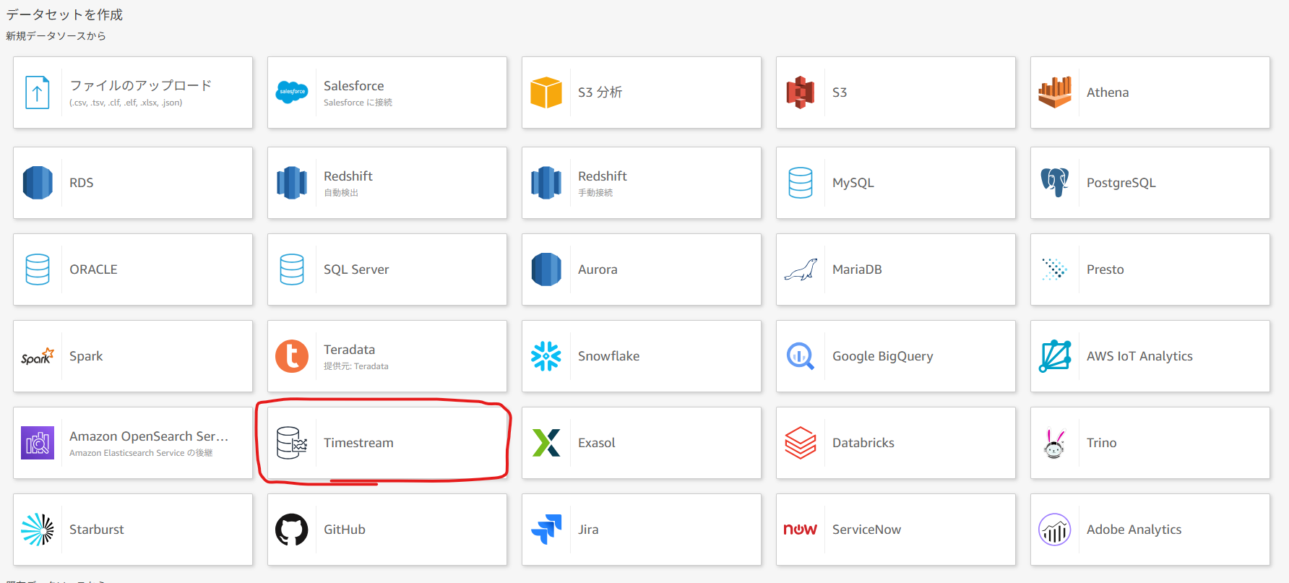The image size is (1289, 583).
Task: Click the MySQL database icon
Action: pyautogui.click(x=801, y=183)
